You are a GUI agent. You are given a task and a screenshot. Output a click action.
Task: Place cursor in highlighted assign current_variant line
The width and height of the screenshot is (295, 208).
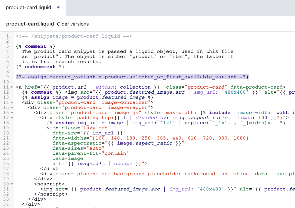coord(132,77)
